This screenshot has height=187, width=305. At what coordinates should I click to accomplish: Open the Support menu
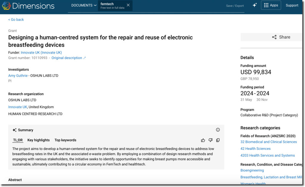pos(292,5)
